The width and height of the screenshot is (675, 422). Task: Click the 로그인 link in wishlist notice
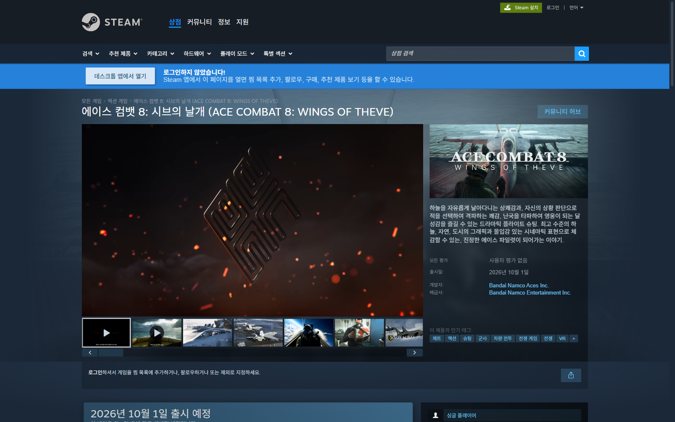pos(95,373)
